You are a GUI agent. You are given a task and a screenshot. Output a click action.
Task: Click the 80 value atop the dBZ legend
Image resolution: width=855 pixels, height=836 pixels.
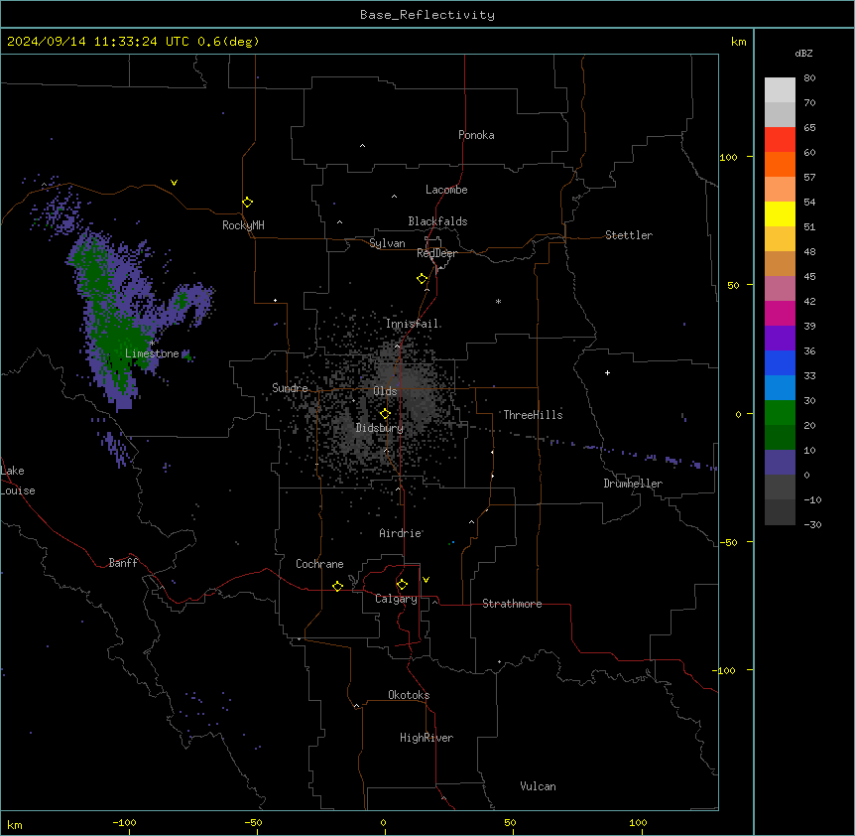tap(809, 78)
